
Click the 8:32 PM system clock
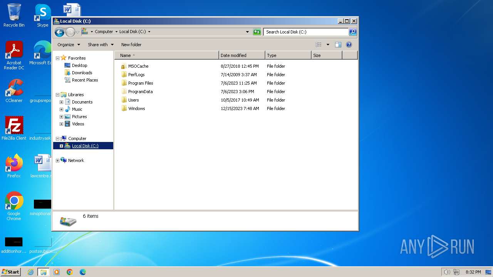(473, 272)
